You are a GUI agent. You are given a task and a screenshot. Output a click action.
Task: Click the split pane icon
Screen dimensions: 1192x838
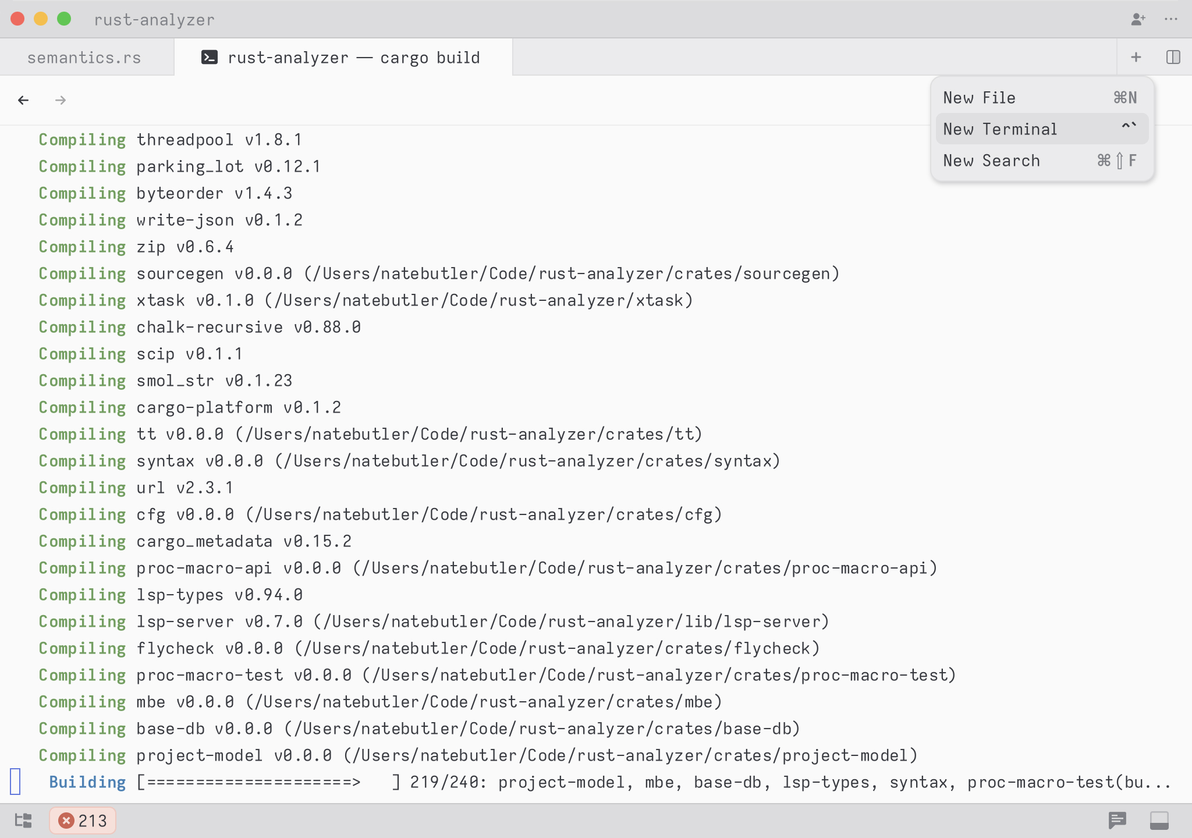click(x=1173, y=57)
